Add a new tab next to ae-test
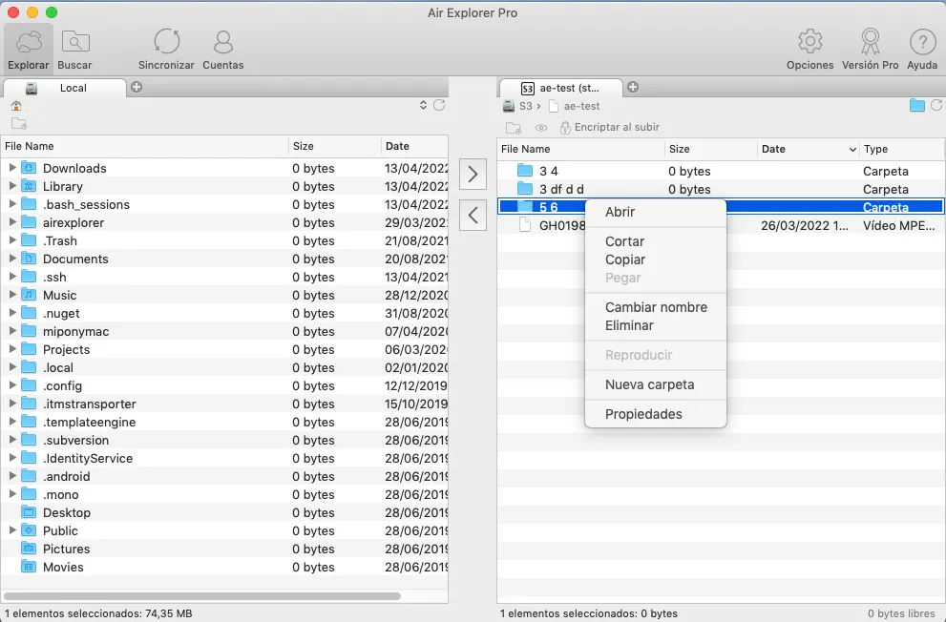The image size is (946, 622). (633, 87)
